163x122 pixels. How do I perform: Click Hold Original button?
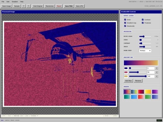[x=38, y=6]
